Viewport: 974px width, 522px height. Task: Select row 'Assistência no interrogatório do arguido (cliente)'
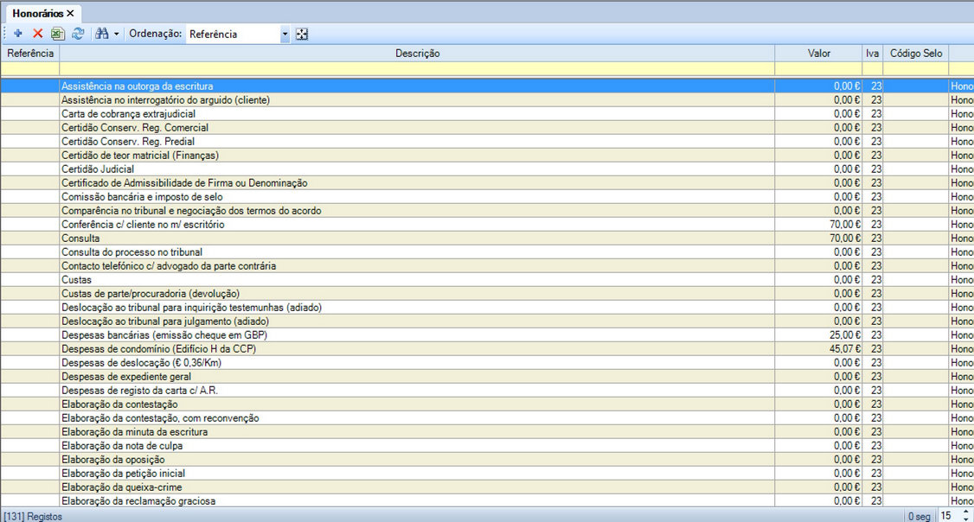(487, 100)
